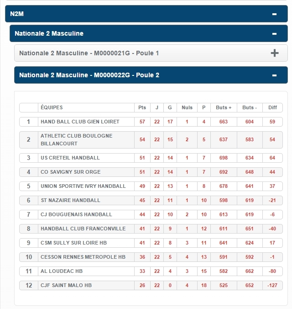
Task: Click the Diff column header
Action: 272,108
